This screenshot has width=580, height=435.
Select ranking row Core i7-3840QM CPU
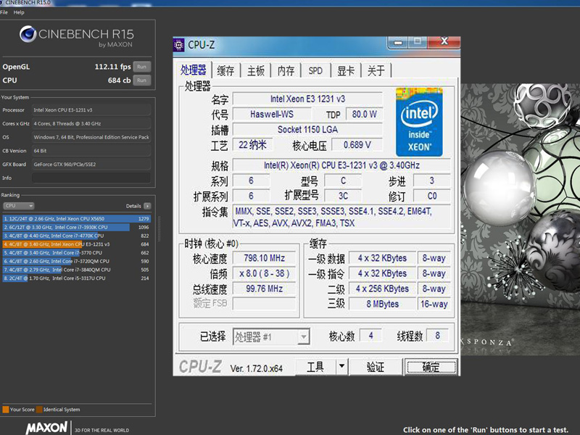[x=77, y=270]
